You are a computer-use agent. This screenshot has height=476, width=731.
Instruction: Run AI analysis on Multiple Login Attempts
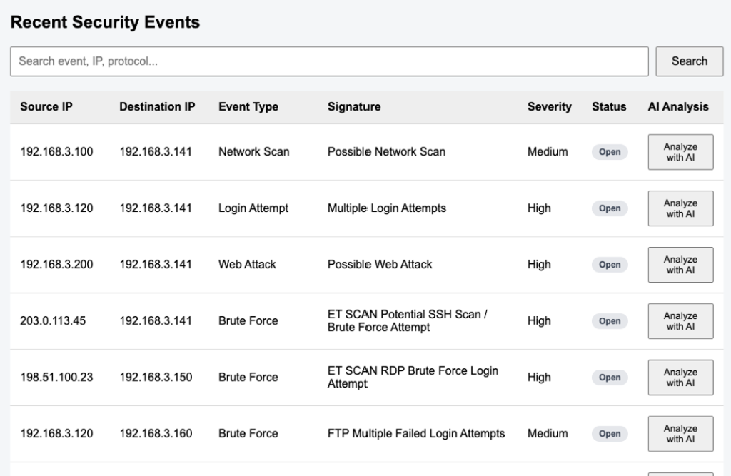point(680,208)
